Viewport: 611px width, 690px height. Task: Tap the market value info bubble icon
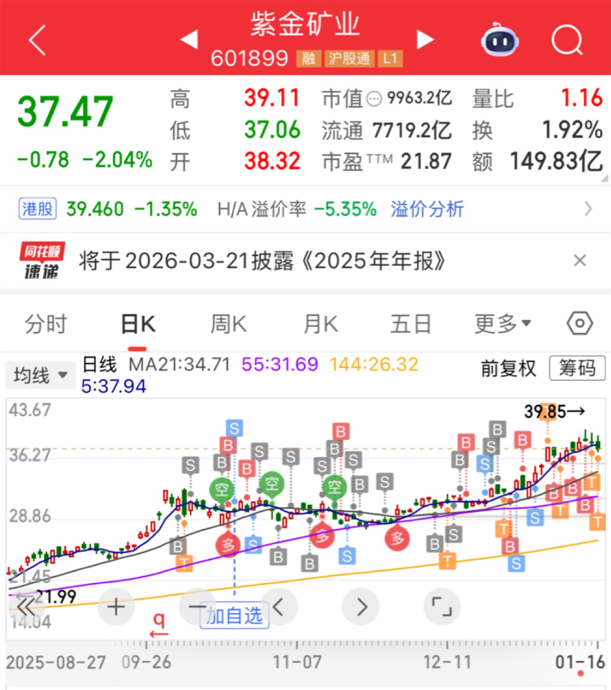point(374,98)
